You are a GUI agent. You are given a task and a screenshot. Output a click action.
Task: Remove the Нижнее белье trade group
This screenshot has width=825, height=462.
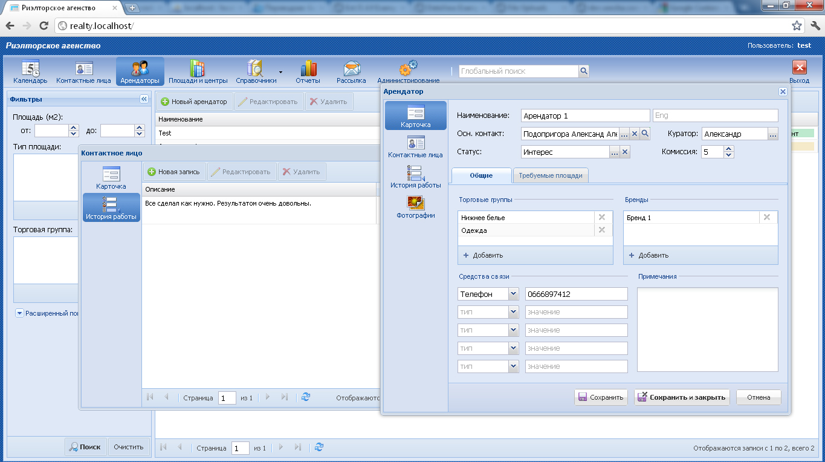coord(601,217)
